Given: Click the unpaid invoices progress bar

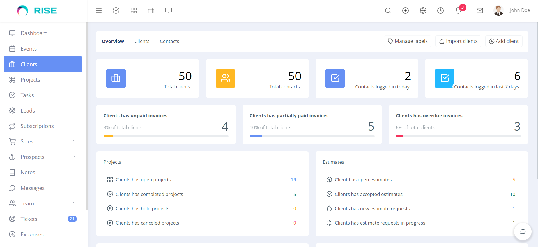Looking at the screenshot, I should [166, 136].
